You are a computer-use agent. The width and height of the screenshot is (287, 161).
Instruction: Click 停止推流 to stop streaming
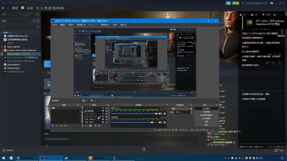click(206, 108)
